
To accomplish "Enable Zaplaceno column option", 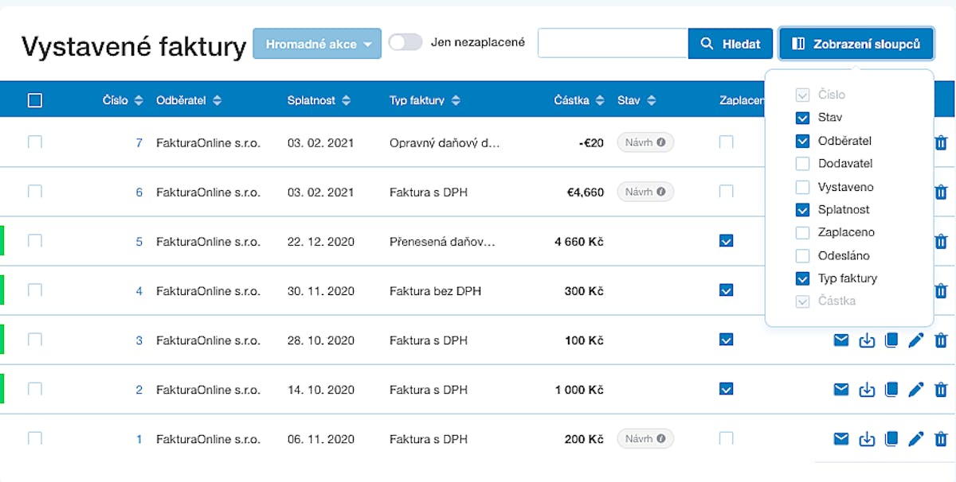I will click(x=803, y=233).
